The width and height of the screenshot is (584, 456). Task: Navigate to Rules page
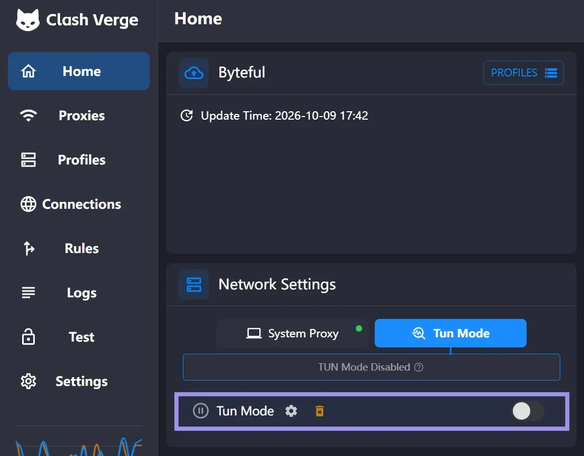pyautogui.click(x=79, y=248)
